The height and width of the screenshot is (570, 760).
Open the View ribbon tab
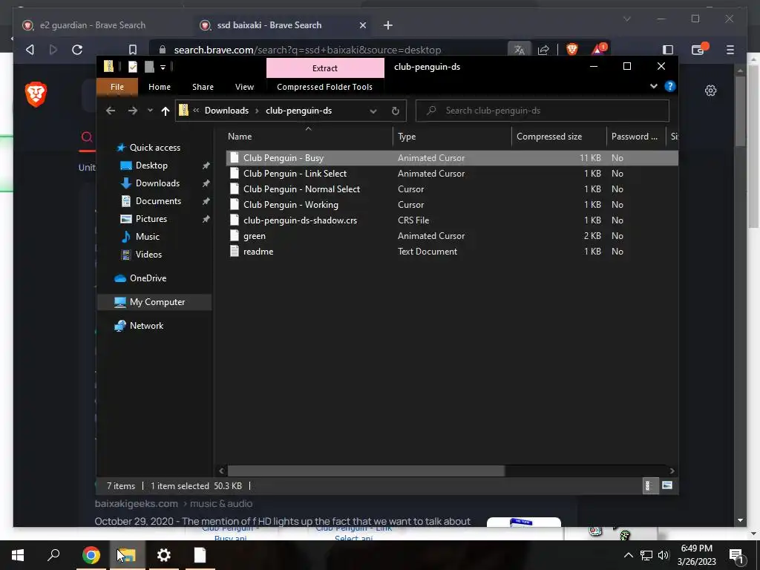click(244, 87)
